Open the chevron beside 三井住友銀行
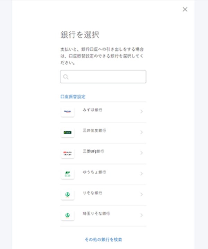Image resolution: width=208 pixels, height=249 pixels. [x=141, y=132]
